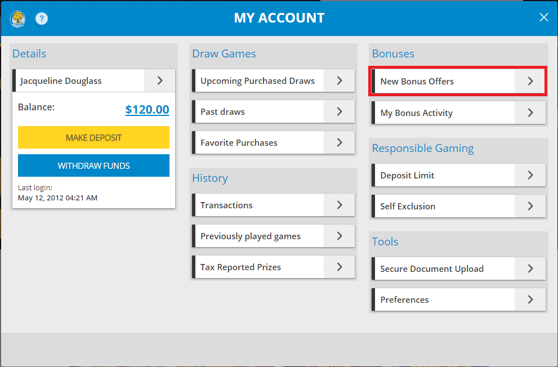The image size is (558, 367).
Task: Click chevron next to Preferences
Action: (x=530, y=300)
